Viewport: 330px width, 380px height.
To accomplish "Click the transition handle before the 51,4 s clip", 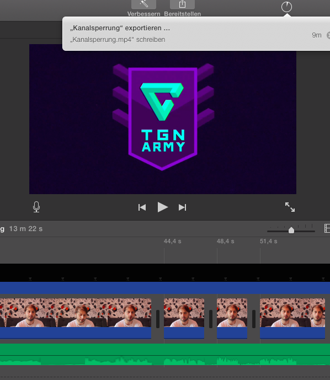I will tap(254, 319).
